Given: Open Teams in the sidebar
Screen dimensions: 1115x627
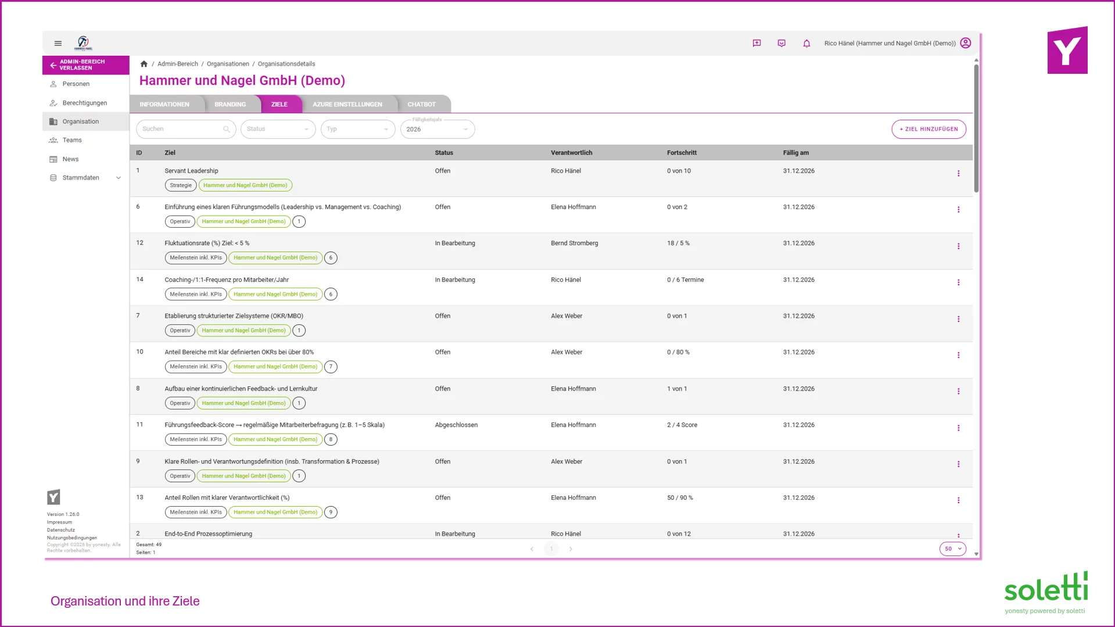Looking at the screenshot, I should [x=86, y=140].
